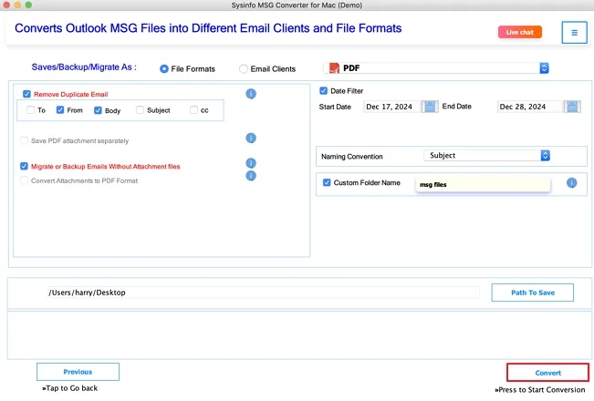Enable the cc criteria checkbox

point(193,110)
